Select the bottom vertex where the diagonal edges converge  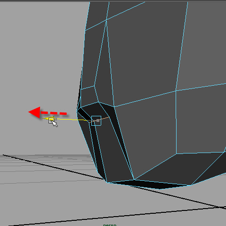click(134, 179)
